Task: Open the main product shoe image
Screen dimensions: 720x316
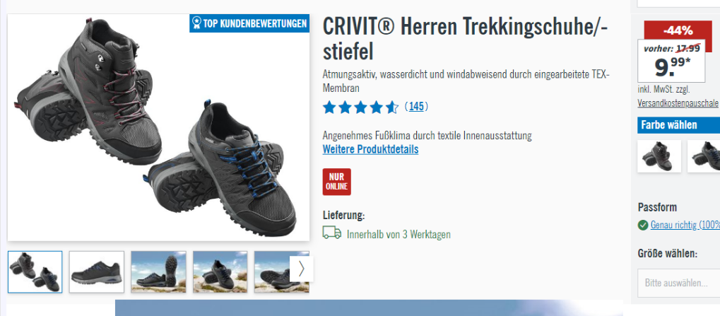Action: tap(158, 127)
